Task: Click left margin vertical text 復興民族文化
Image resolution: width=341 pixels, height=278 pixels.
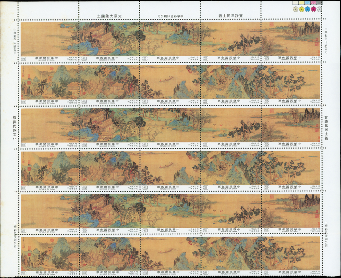Action: click(15, 128)
